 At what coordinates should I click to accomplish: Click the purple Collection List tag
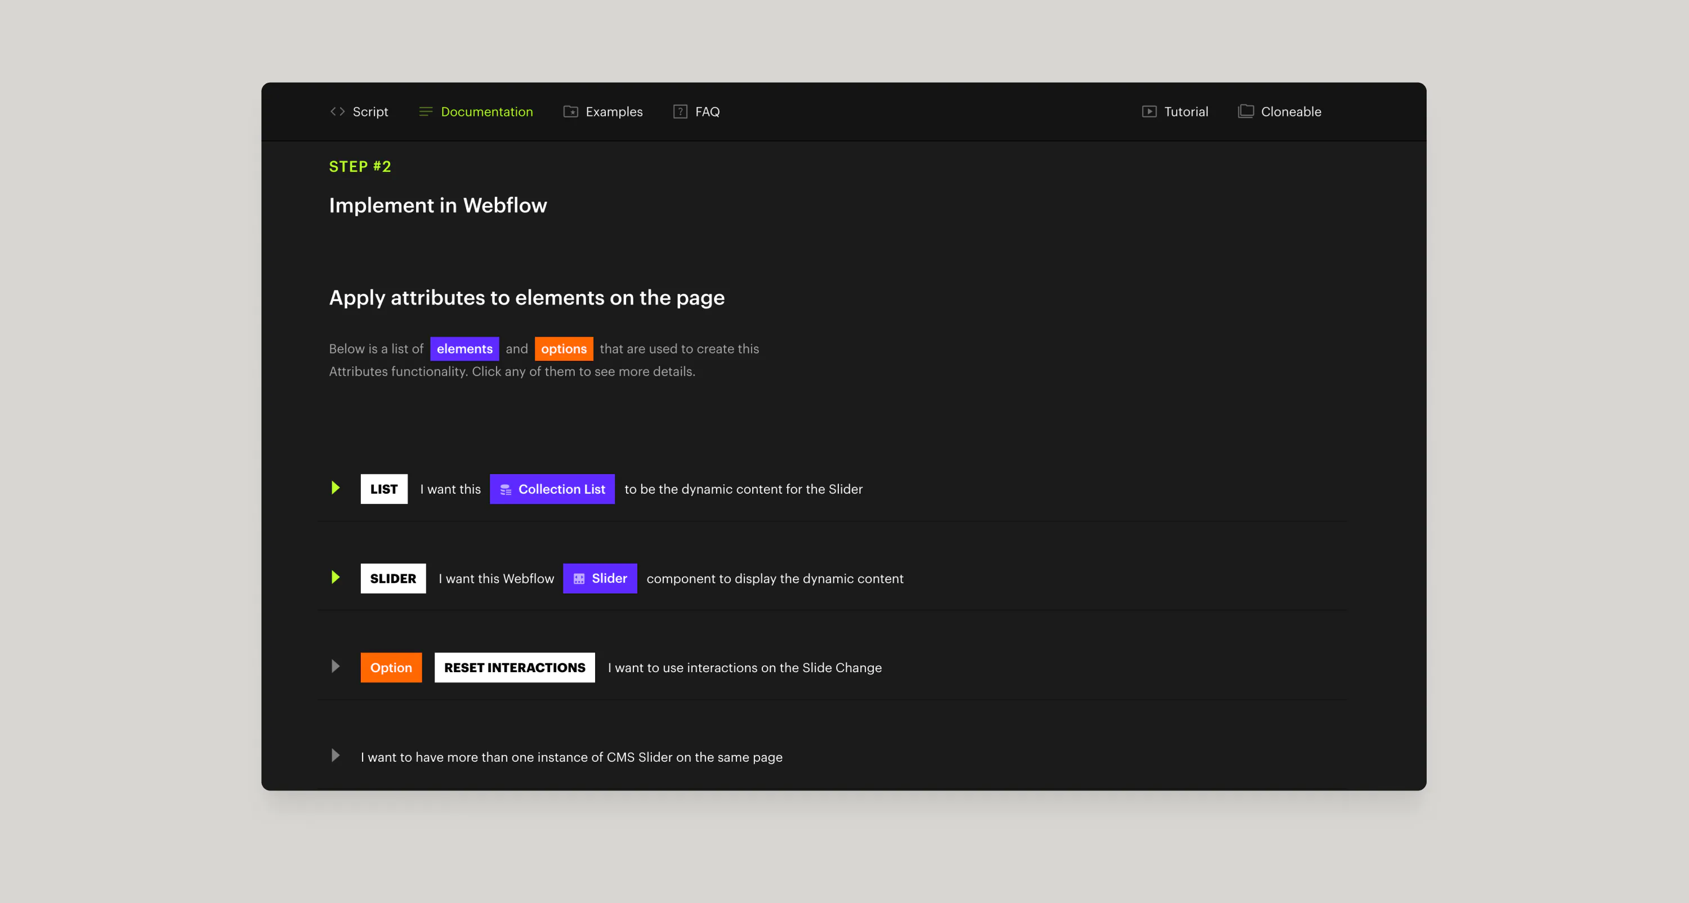(x=552, y=489)
